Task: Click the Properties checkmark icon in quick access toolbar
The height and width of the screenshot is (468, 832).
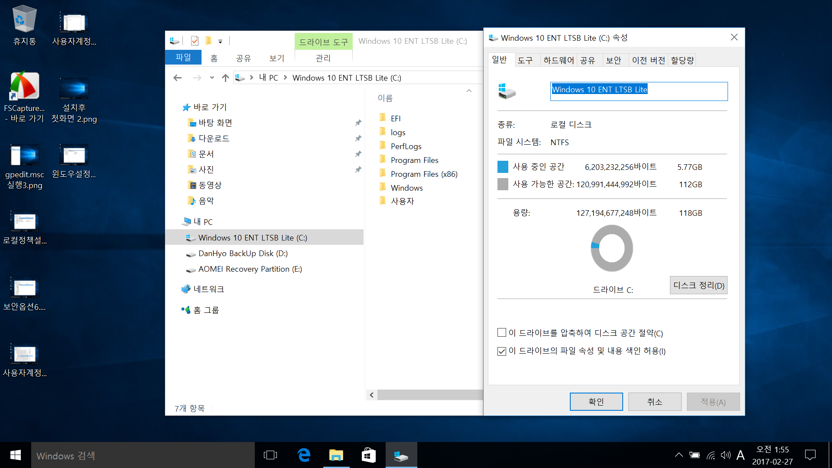Action: point(195,41)
